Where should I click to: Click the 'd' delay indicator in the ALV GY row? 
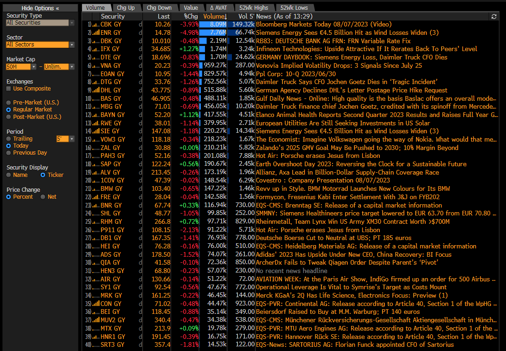tap(141, 172)
